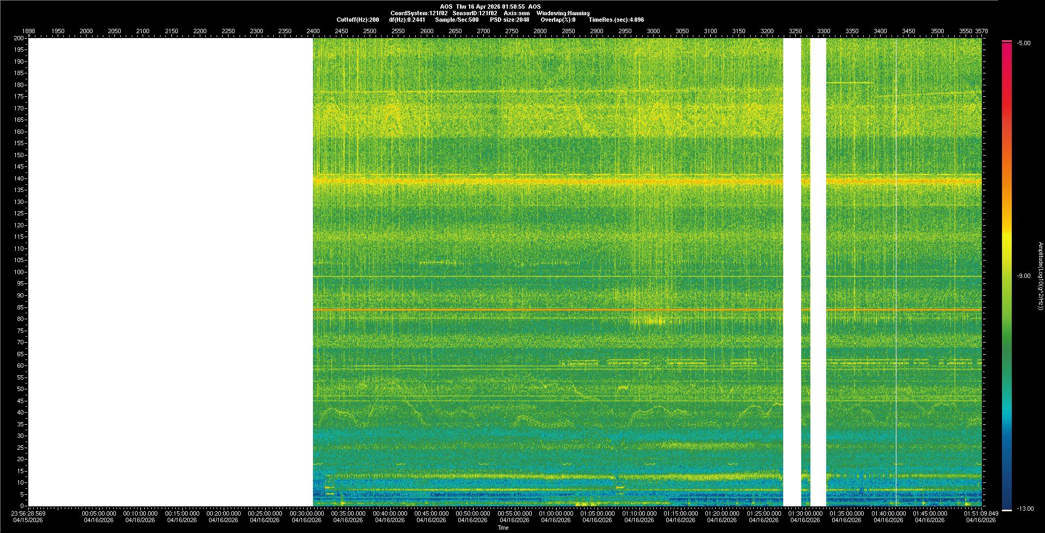
Task: Click the narrow white data gap near 3250
Action: click(792, 272)
